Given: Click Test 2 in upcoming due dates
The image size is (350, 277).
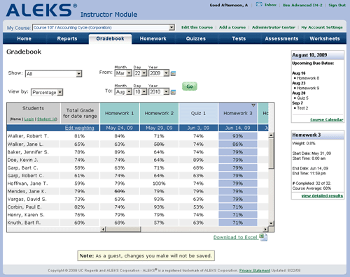Looking at the screenshot, I should (x=302, y=108).
